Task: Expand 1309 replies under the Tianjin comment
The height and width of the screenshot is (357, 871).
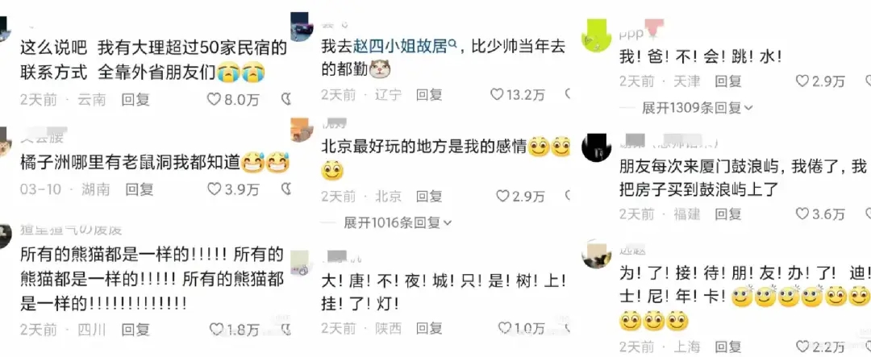Action: point(697,107)
